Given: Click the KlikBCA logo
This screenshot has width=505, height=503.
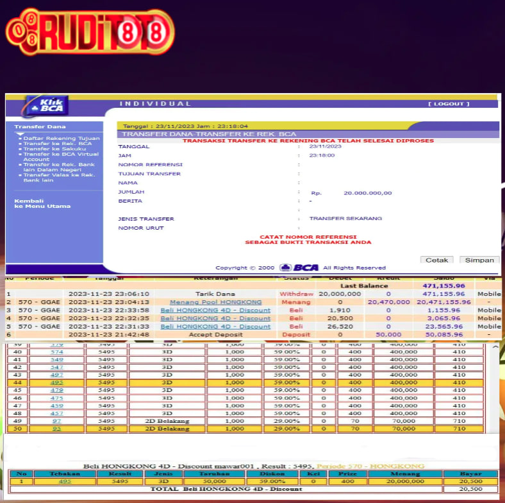Looking at the screenshot, I should [x=46, y=105].
